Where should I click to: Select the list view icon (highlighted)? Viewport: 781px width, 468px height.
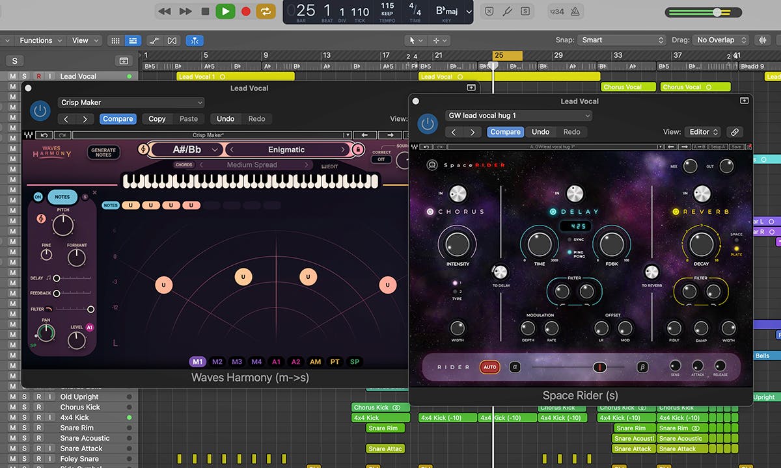pos(132,40)
